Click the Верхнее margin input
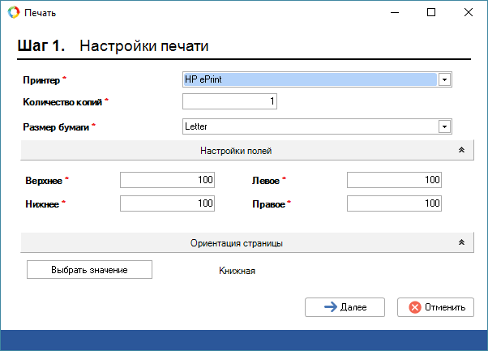Viewport: 488px width, 351px height. [x=167, y=180]
